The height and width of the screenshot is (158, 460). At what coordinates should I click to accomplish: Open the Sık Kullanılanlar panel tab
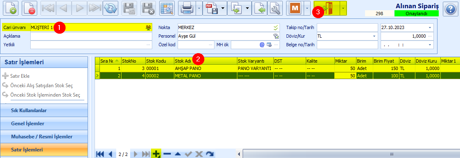[x=44, y=111]
